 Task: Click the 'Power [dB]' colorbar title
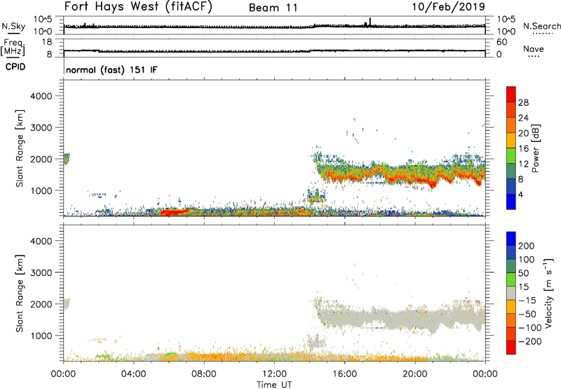click(535, 148)
